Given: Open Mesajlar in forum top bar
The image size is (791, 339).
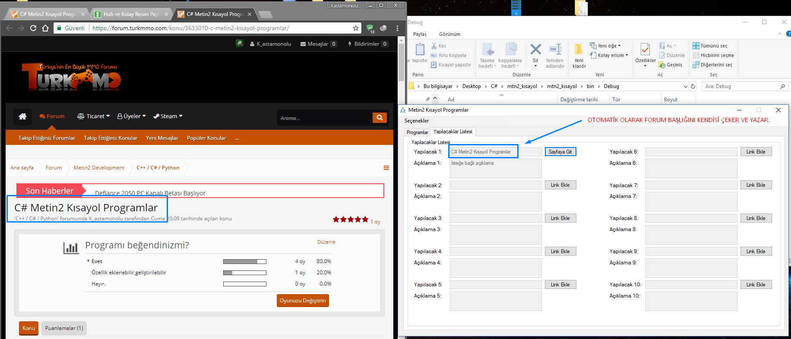Looking at the screenshot, I should pyautogui.click(x=319, y=44).
